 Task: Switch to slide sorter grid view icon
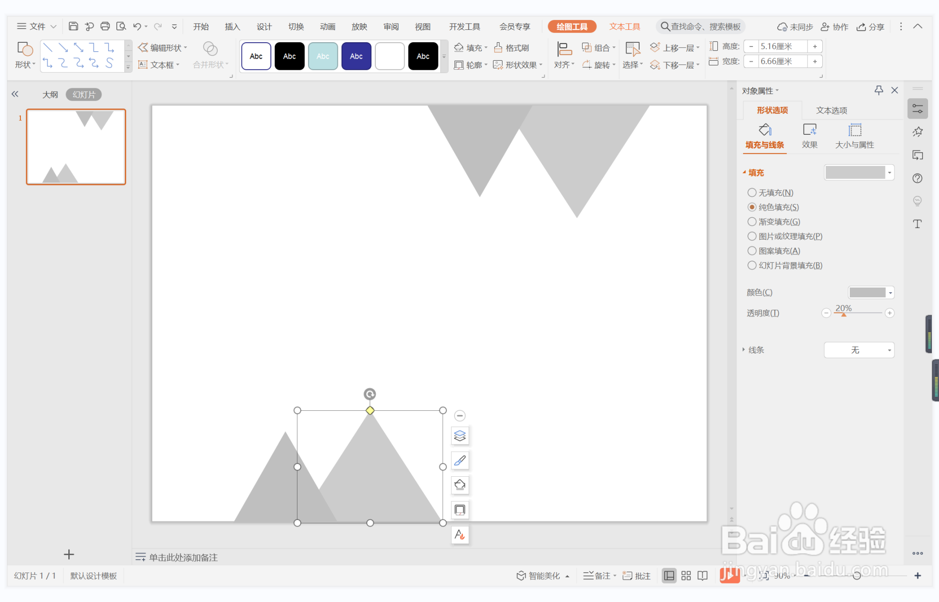pos(686,575)
